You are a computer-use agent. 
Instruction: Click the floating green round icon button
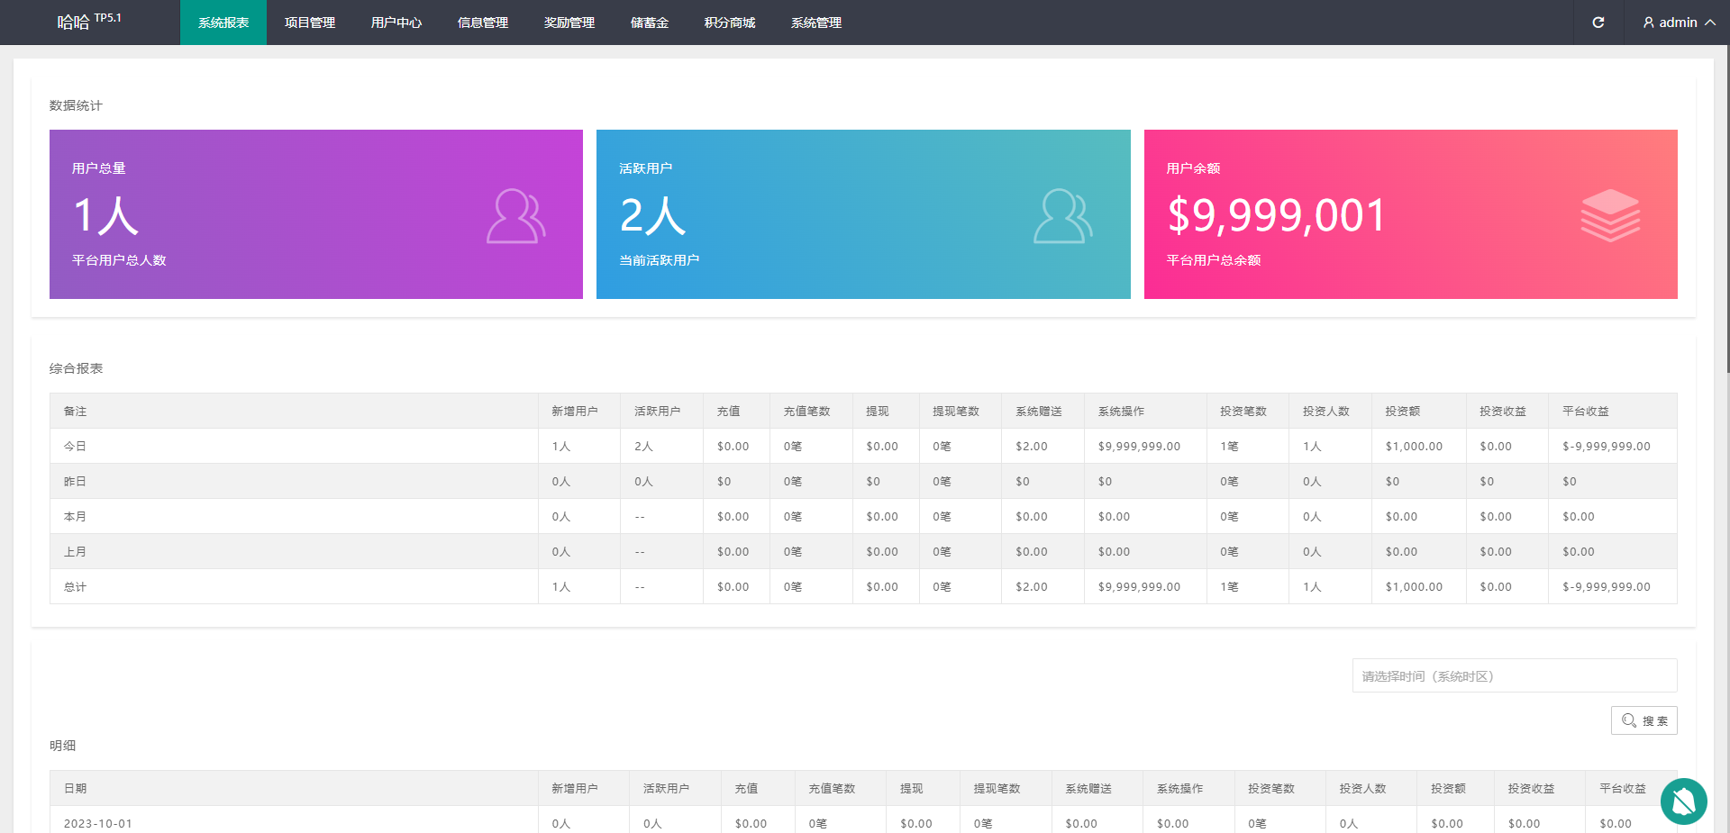(x=1683, y=801)
